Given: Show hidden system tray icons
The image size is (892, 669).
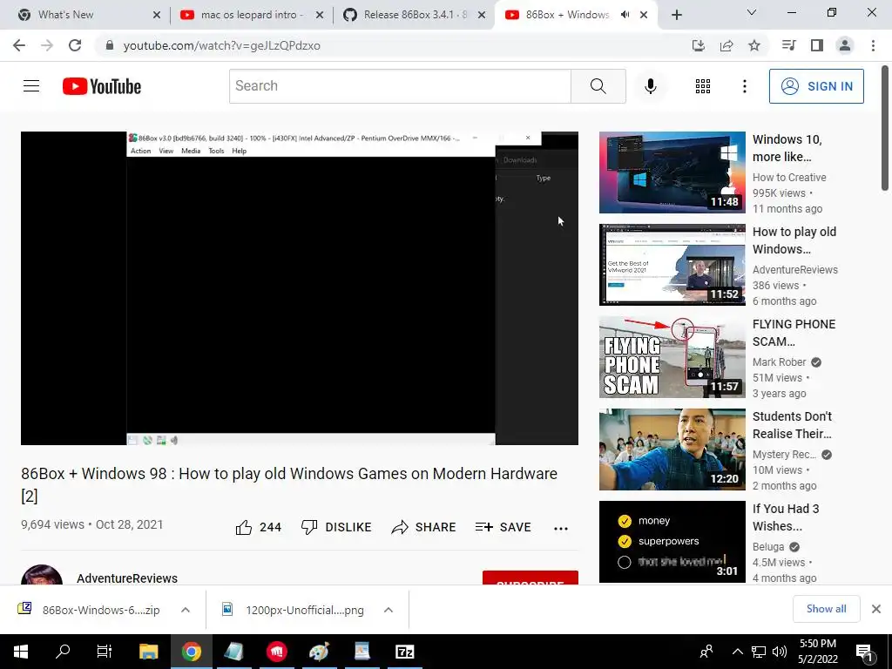Looking at the screenshot, I should click(737, 652).
